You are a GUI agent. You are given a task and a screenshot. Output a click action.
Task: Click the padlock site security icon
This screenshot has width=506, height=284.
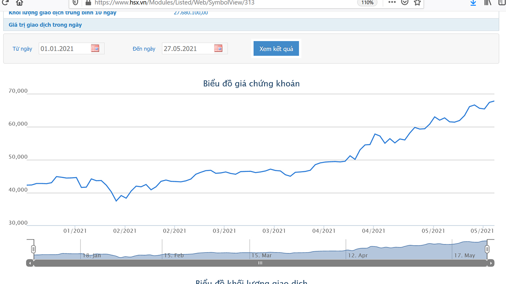point(88,3)
